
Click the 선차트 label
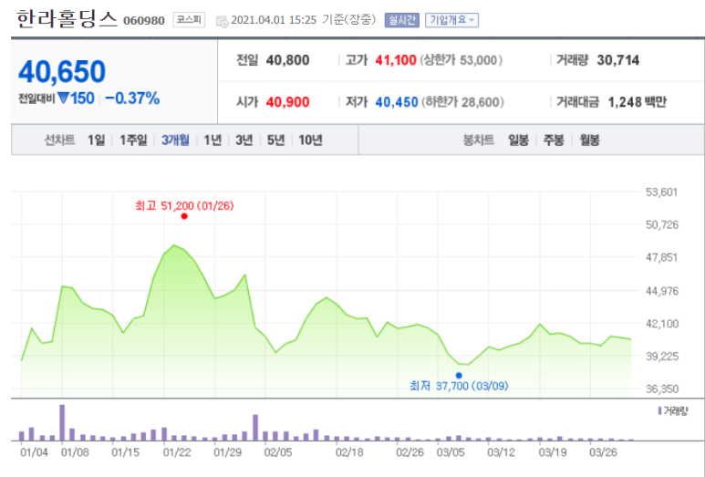click(x=59, y=140)
